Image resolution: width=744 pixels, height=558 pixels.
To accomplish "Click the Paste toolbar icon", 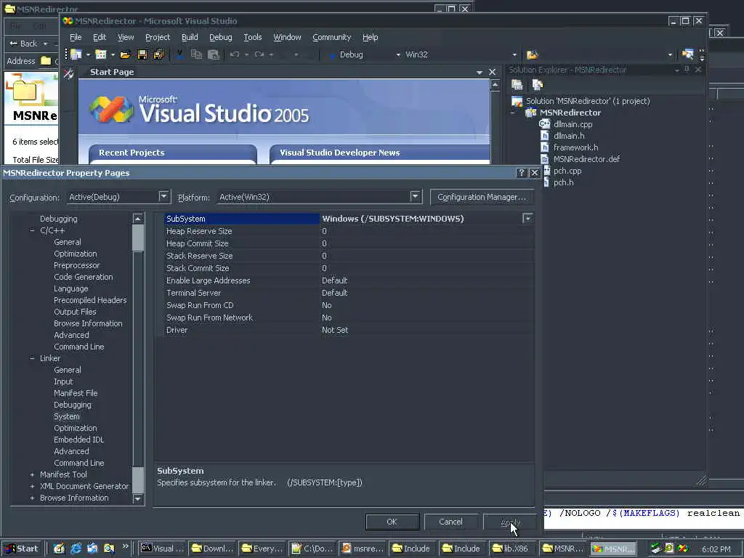I will (x=214, y=54).
